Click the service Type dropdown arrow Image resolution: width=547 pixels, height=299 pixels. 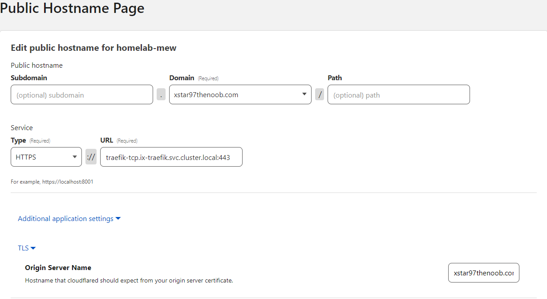tap(75, 157)
